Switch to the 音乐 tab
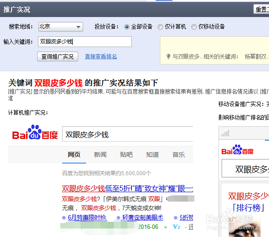 pyautogui.click(x=179, y=155)
